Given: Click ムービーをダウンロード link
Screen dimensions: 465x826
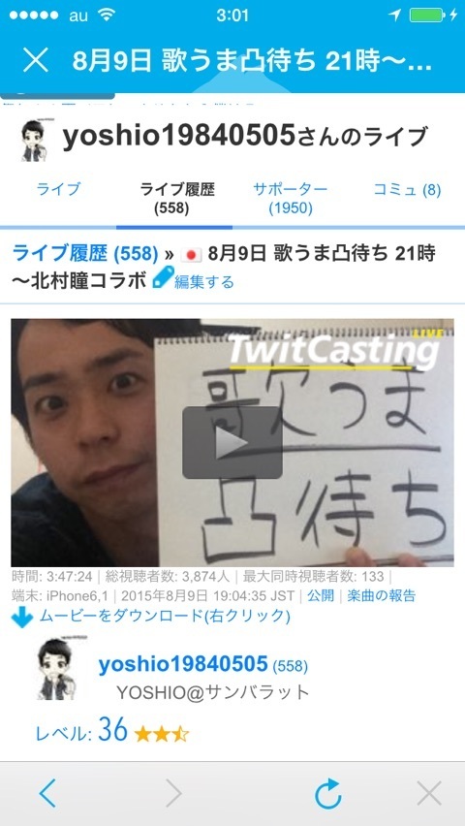Looking at the screenshot, I should click(165, 616).
